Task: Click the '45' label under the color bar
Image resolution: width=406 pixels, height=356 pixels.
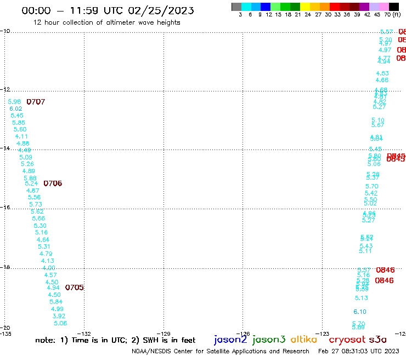Action: pyautogui.click(x=377, y=15)
